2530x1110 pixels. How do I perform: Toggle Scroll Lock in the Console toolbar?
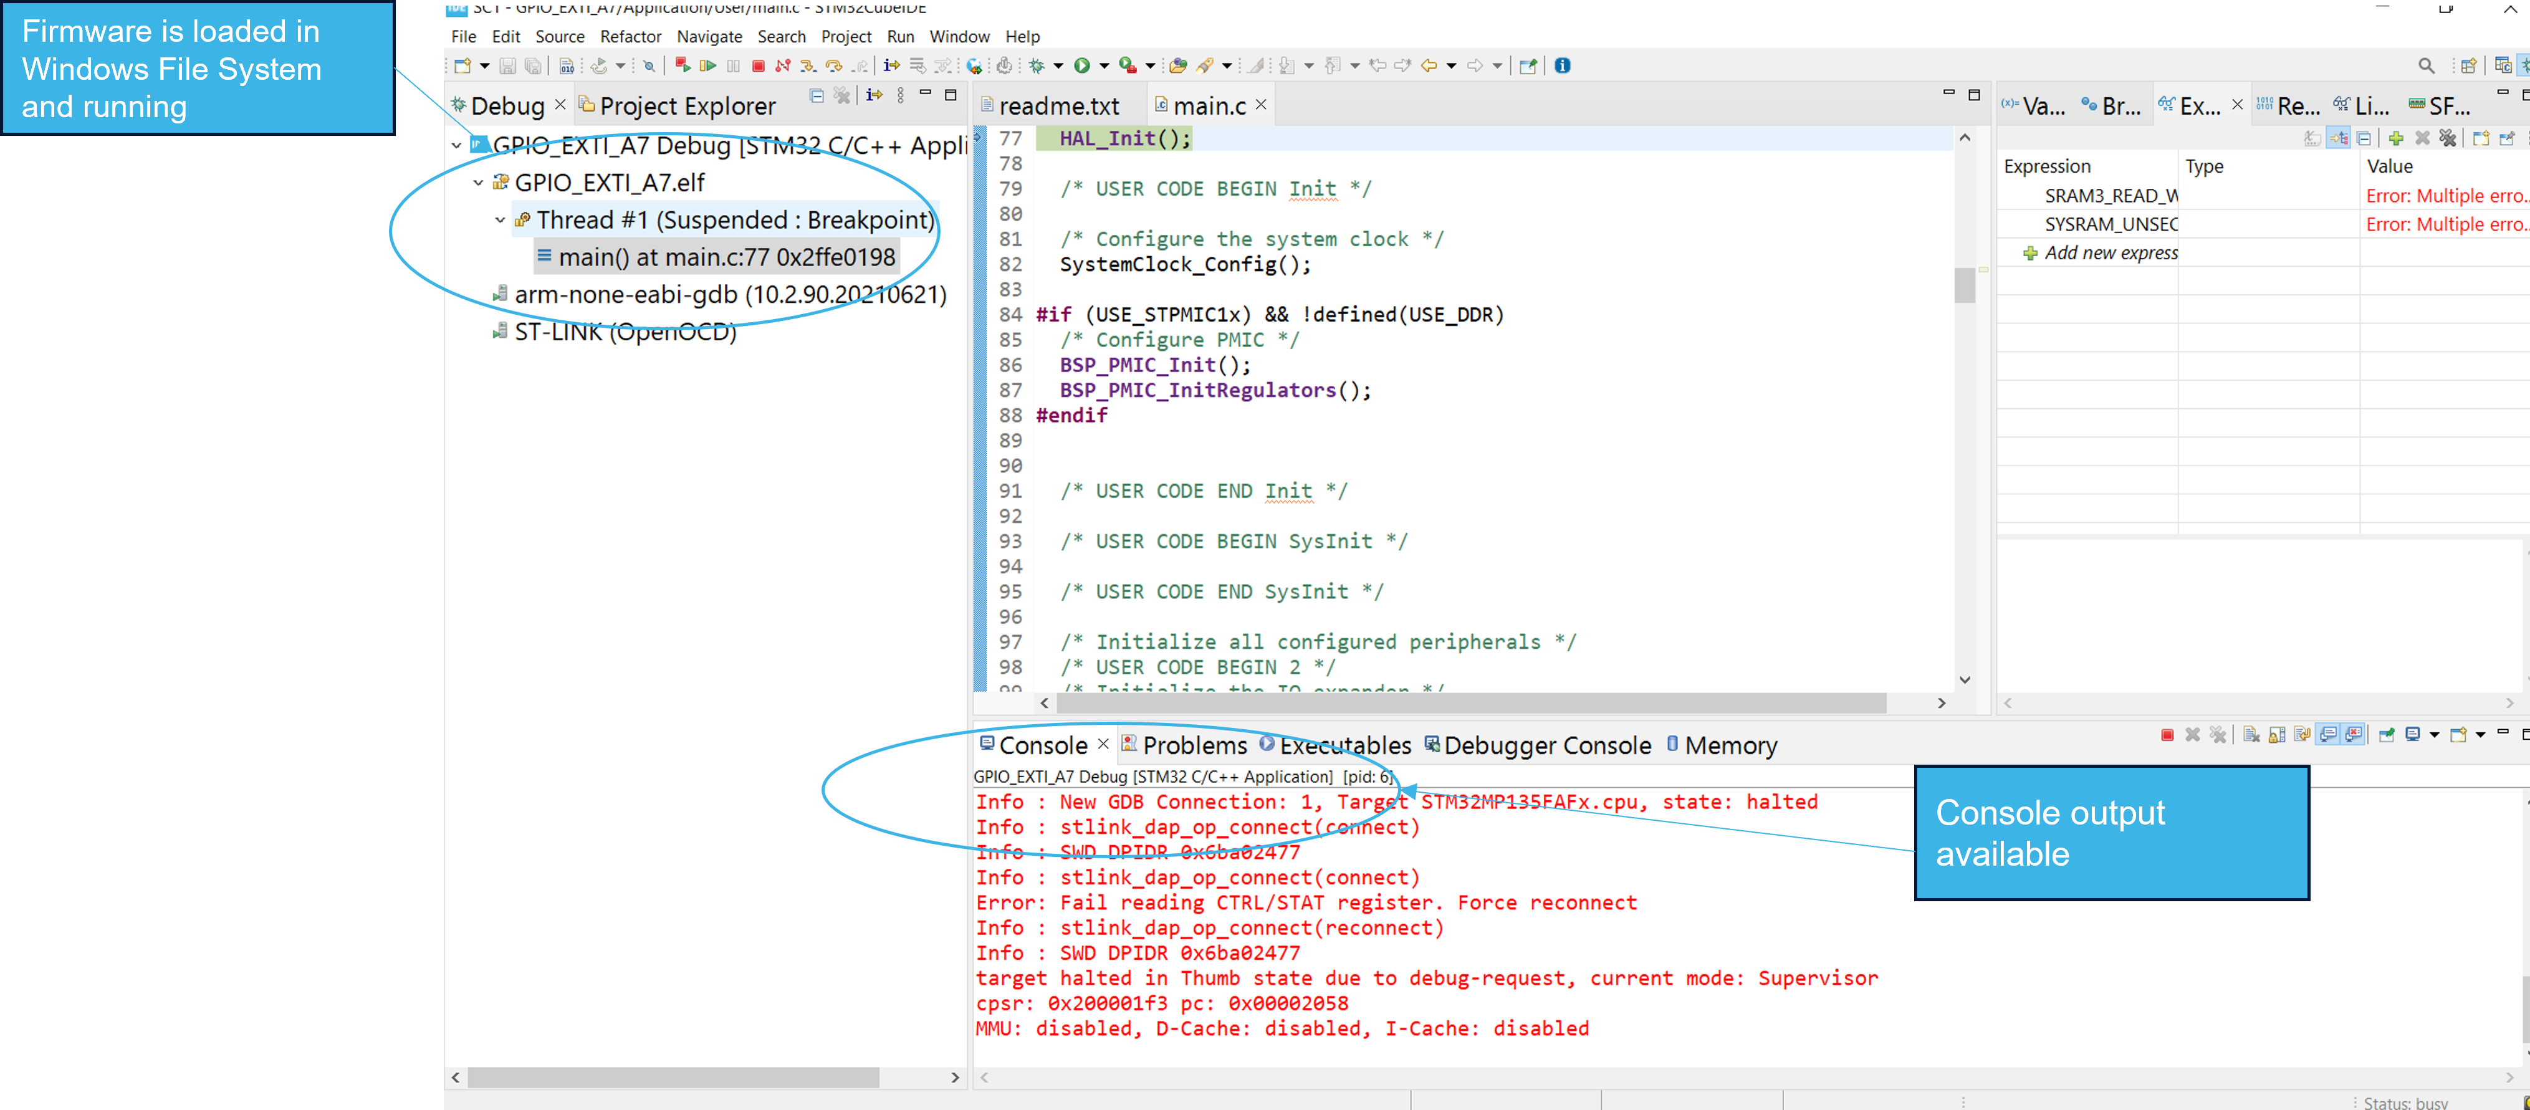(2276, 735)
